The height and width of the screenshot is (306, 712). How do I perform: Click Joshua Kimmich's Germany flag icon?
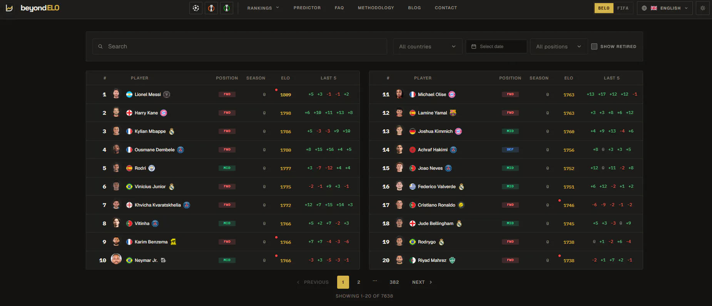tap(413, 131)
